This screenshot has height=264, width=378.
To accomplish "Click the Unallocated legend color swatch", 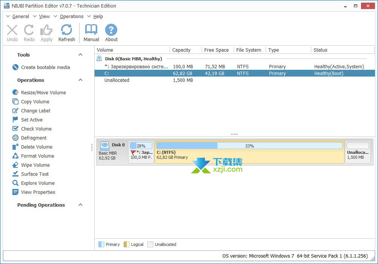I will (150, 244).
